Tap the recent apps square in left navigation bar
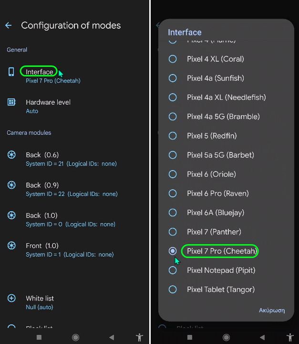The width and height of the screenshot is (299, 344). pos(39,337)
